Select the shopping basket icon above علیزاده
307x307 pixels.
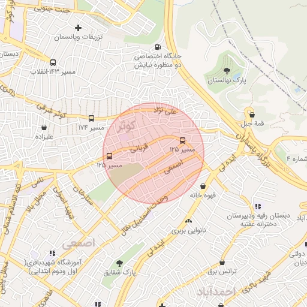pos(44,127)
